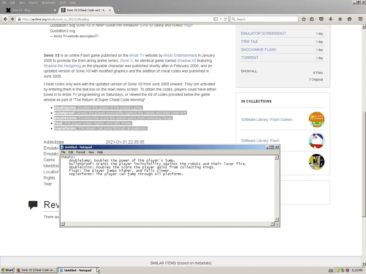This screenshot has height=274, width=366.
Task: Open Notepad Edit menu
Action: click(x=71, y=152)
